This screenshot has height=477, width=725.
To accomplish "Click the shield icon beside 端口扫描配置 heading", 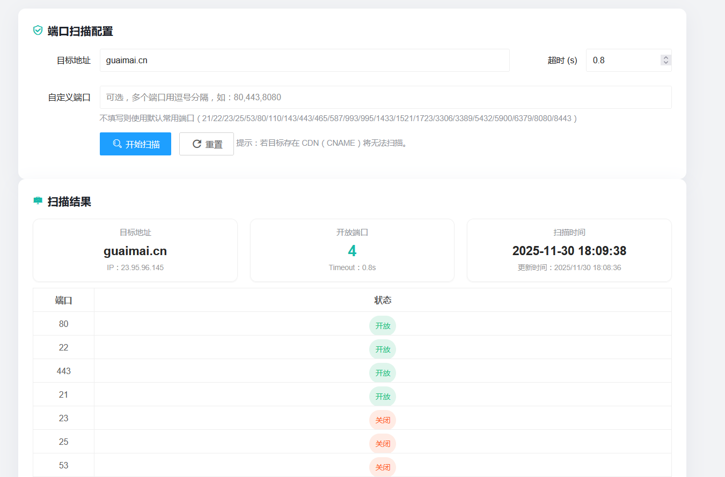I will point(37,31).
